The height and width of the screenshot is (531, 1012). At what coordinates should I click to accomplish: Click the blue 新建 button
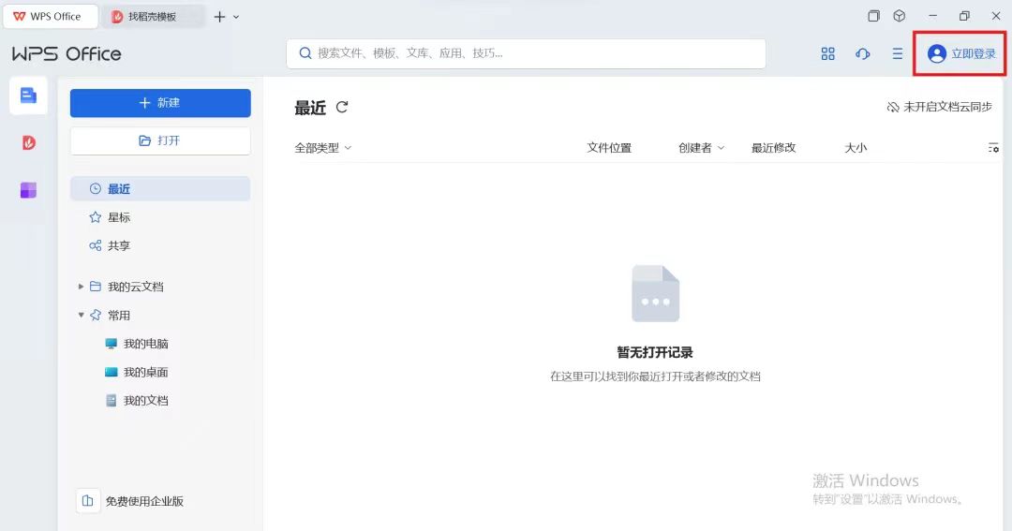[160, 103]
